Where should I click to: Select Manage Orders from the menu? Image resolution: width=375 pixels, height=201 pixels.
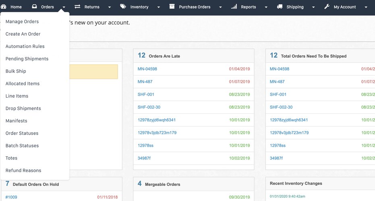pos(22,22)
